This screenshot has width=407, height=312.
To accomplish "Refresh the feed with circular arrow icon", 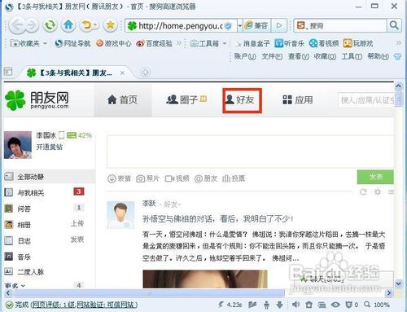I will [363, 192].
